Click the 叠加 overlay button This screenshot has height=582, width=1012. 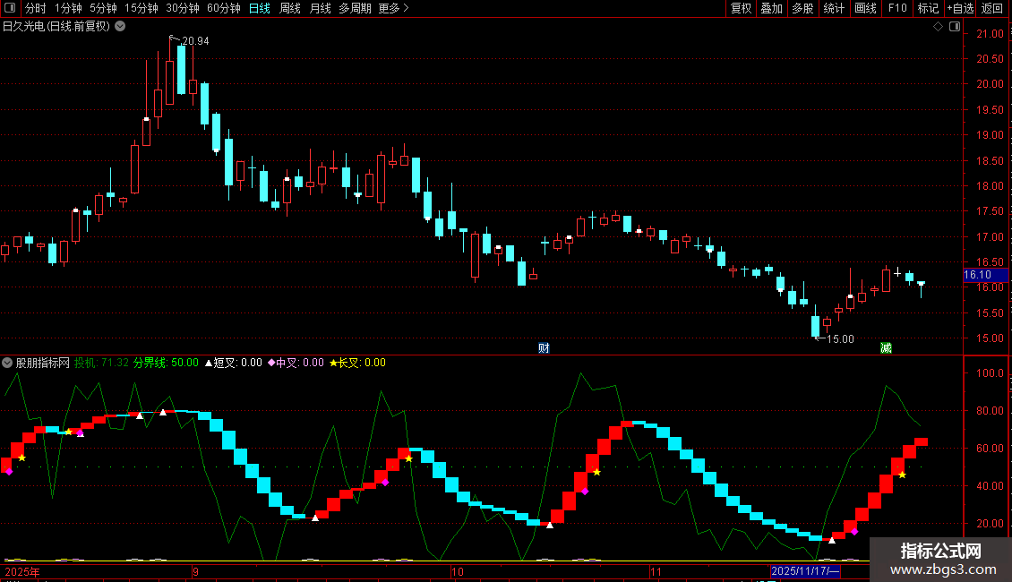771,8
